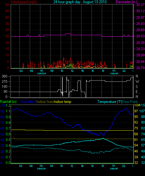
Task: Click the "24 hour graph day : August 19 2010" title
Action: [80, 2]
